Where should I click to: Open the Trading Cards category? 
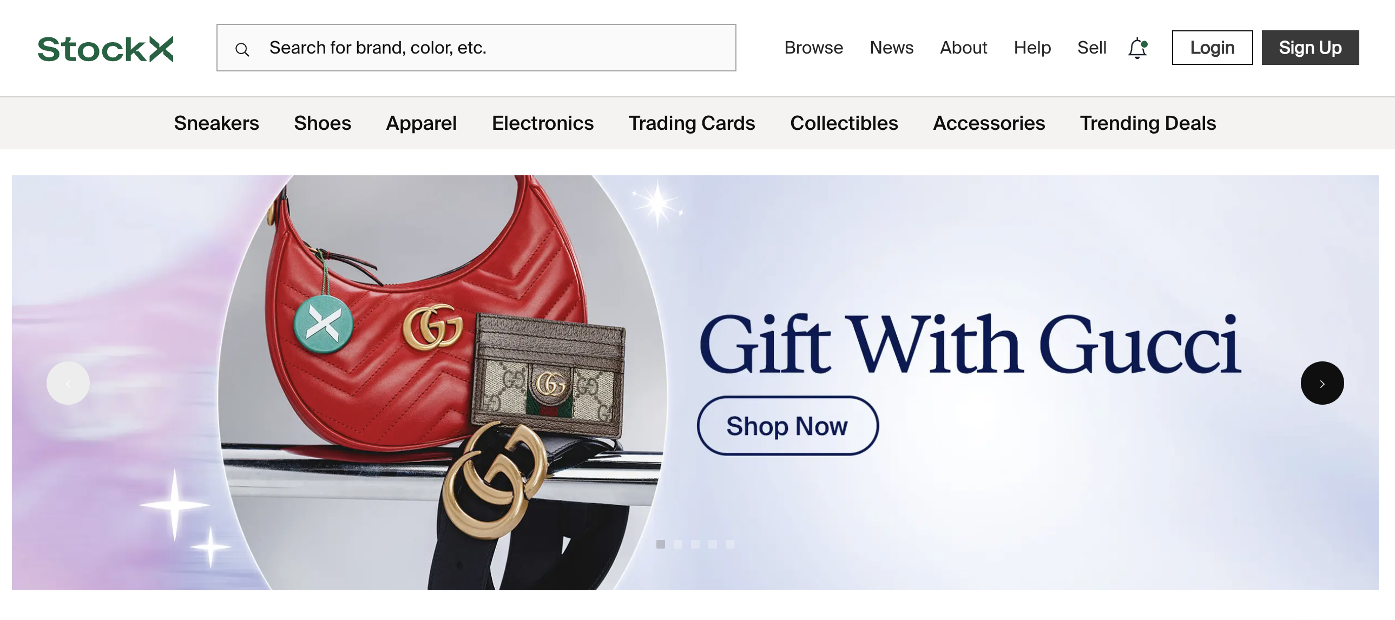692,123
